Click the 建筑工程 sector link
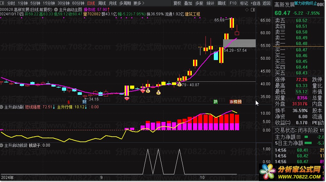Viewport: 326px width, 182px height. pos(192,14)
